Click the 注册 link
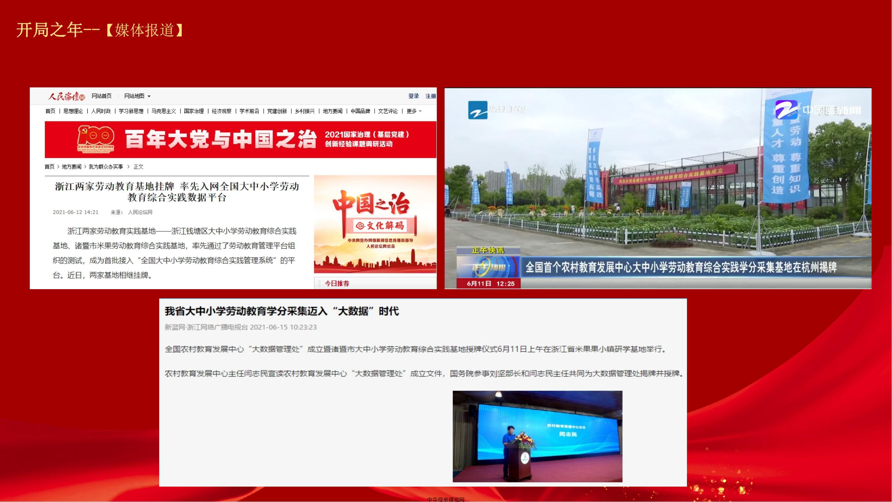Viewport: 892px width, 502px height. tap(430, 96)
